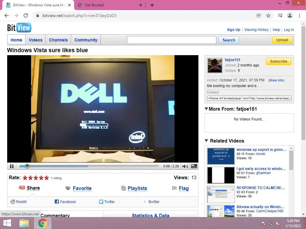Switch to the Statistics & Data tab
The height and width of the screenshot is (229, 306).
[x=151, y=215]
